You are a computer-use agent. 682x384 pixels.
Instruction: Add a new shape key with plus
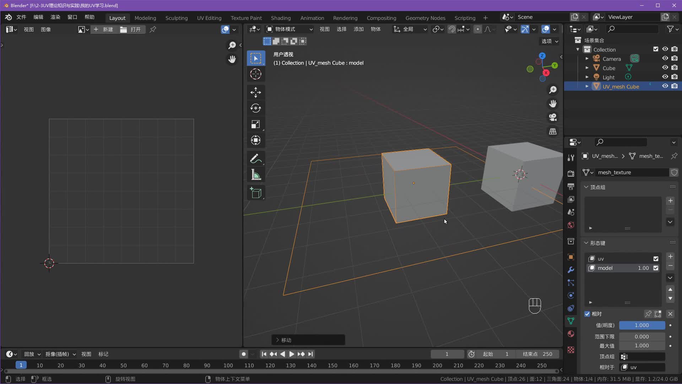coord(670,257)
